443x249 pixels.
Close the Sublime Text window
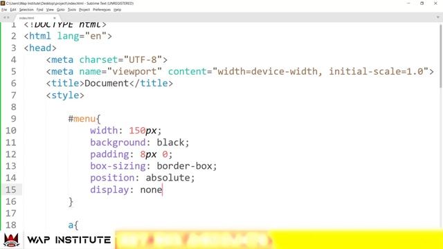pos(435,3)
